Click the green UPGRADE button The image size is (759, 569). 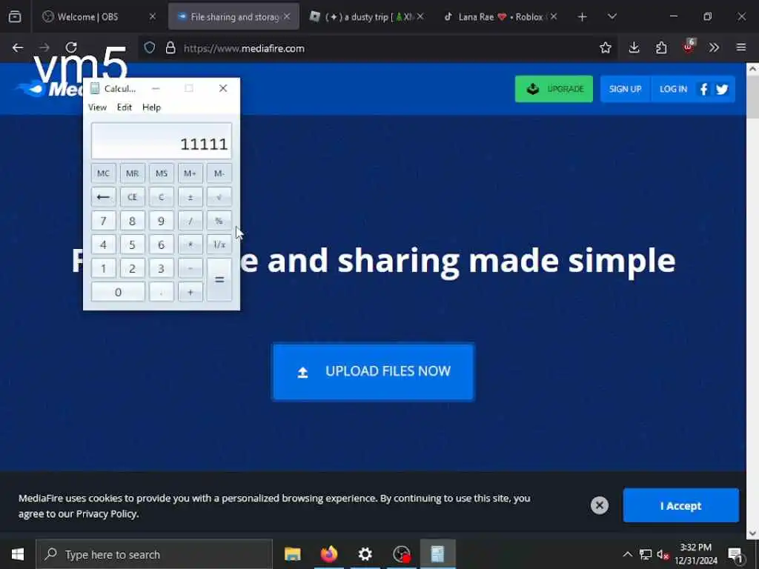click(x=554, y=89)
